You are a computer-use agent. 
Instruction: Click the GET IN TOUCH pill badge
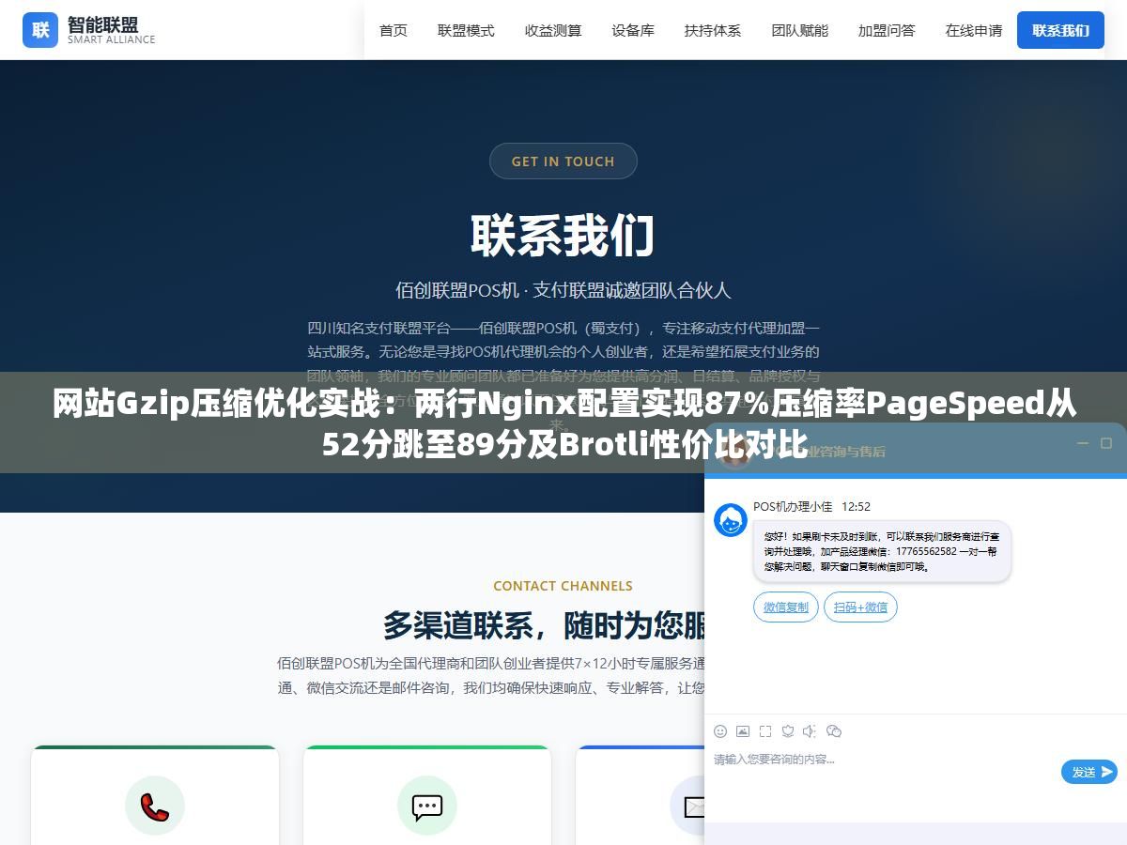[x=563, y=161]
